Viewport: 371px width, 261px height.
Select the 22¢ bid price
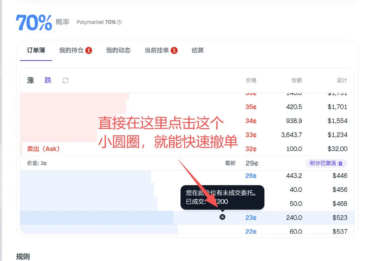(x=251, y=231)
